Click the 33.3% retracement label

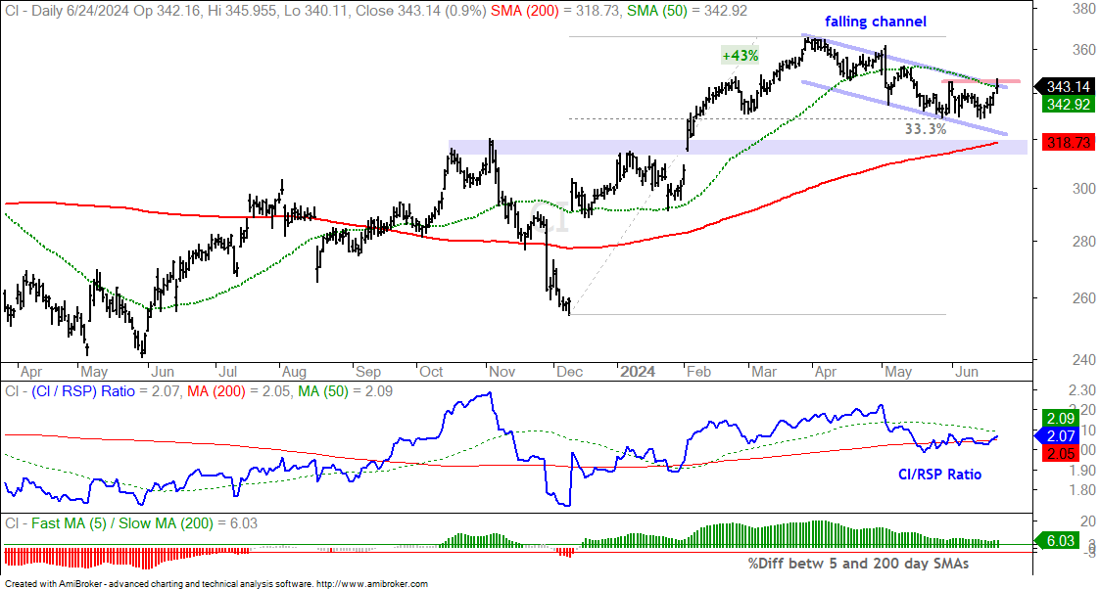925,129
